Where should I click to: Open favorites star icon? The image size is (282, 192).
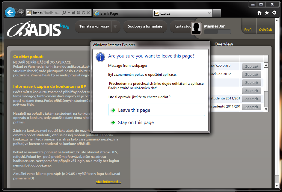(267, 13)
